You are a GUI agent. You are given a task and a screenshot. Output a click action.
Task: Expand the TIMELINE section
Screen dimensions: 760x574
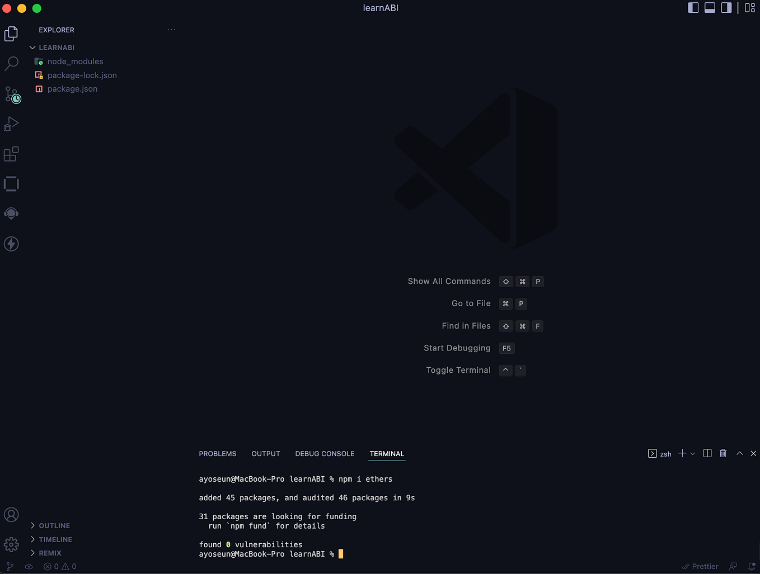click(55, 539)
